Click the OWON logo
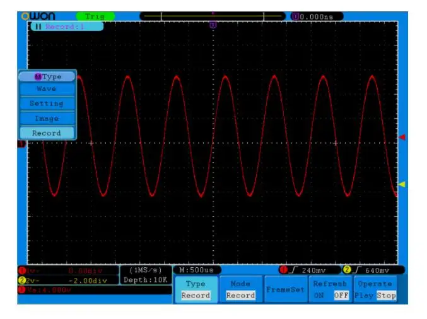Image resolution: width=427 pixels, height=319 pixels. [38, 16]
